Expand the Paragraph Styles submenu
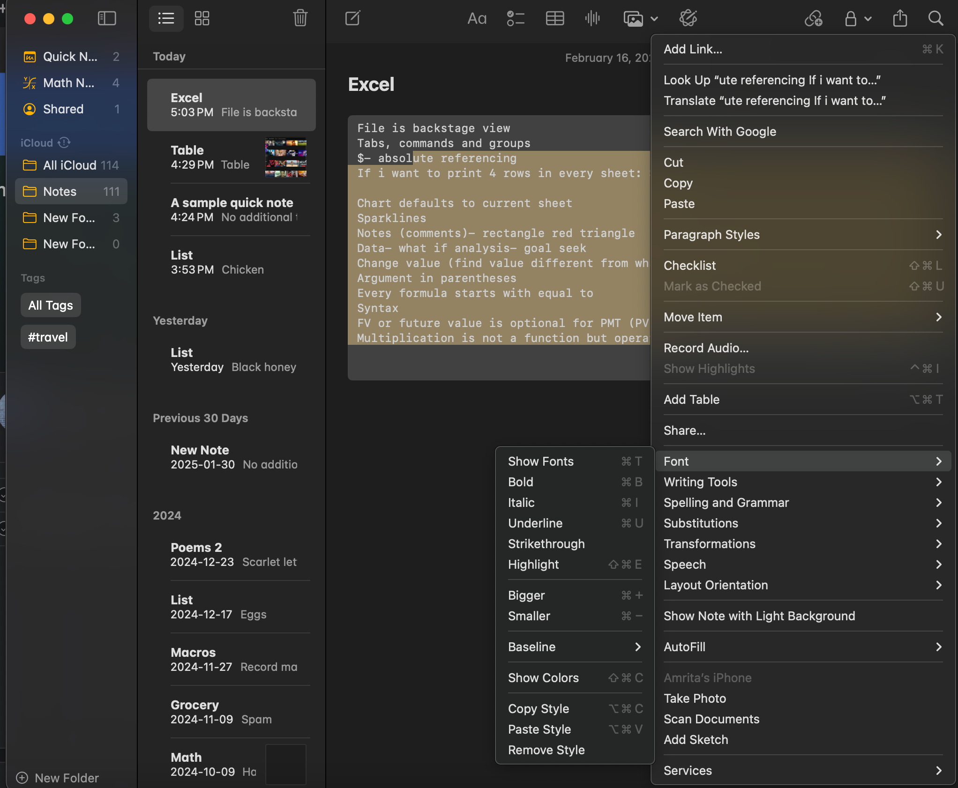 802,235
